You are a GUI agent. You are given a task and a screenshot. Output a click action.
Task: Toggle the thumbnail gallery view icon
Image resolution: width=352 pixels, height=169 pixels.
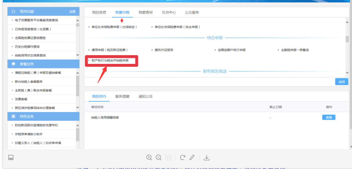[x=11, y=158]
